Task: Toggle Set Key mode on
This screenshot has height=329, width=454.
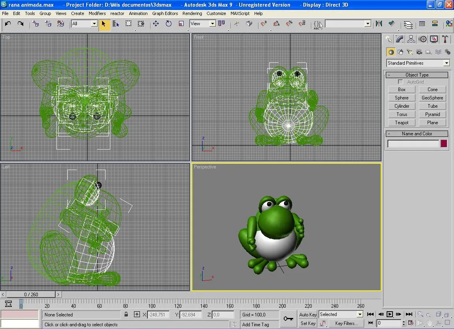Action: [x=307, y=323]
